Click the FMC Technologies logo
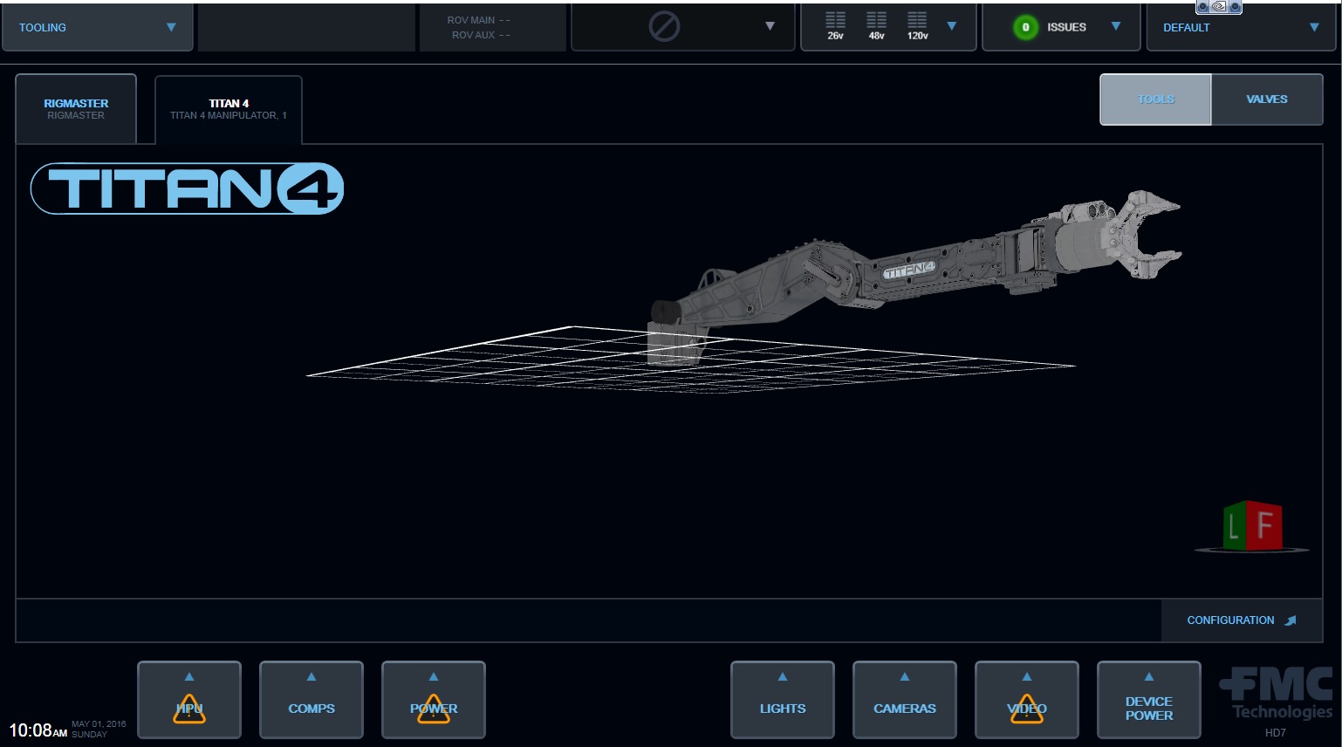Image resolution: width=1342 pixels, height=747 pixels. pos(1276,696)
